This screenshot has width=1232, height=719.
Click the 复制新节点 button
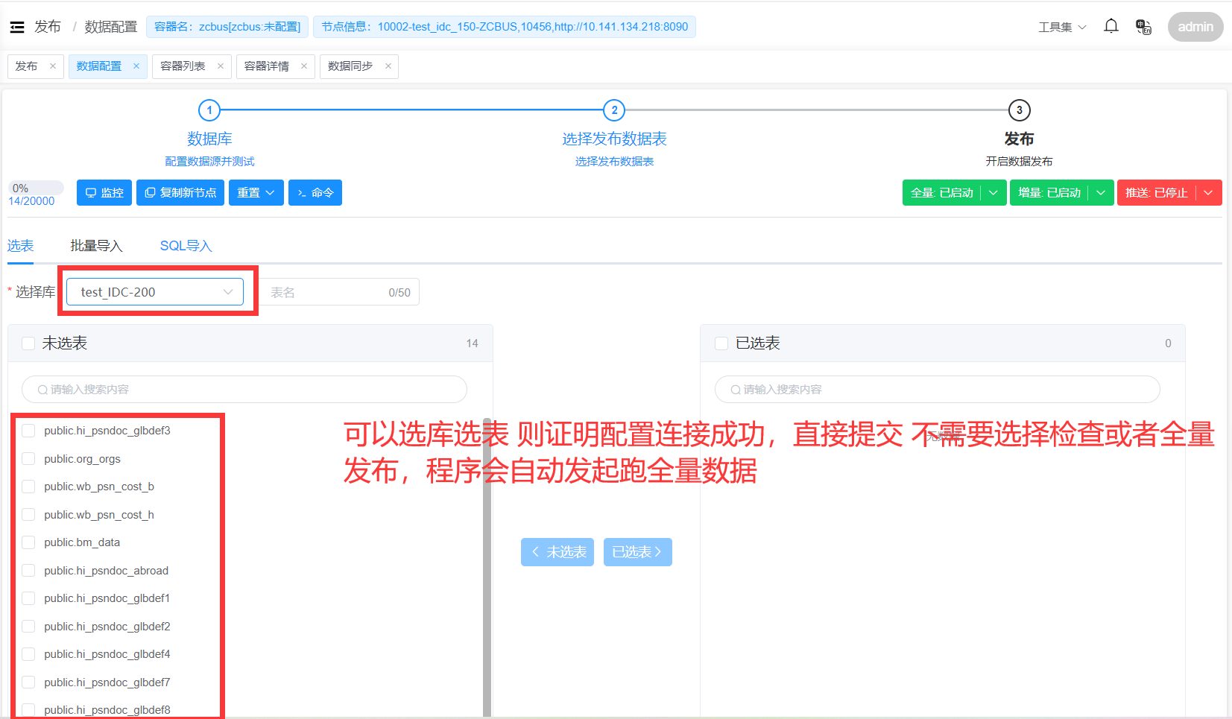point(180,193)
